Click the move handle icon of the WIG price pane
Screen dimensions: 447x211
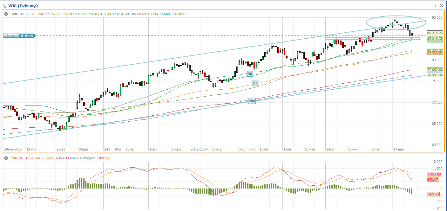[6, 14]
